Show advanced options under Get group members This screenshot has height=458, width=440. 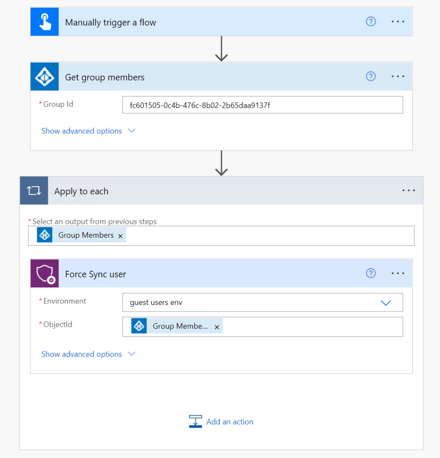(88, 131)
